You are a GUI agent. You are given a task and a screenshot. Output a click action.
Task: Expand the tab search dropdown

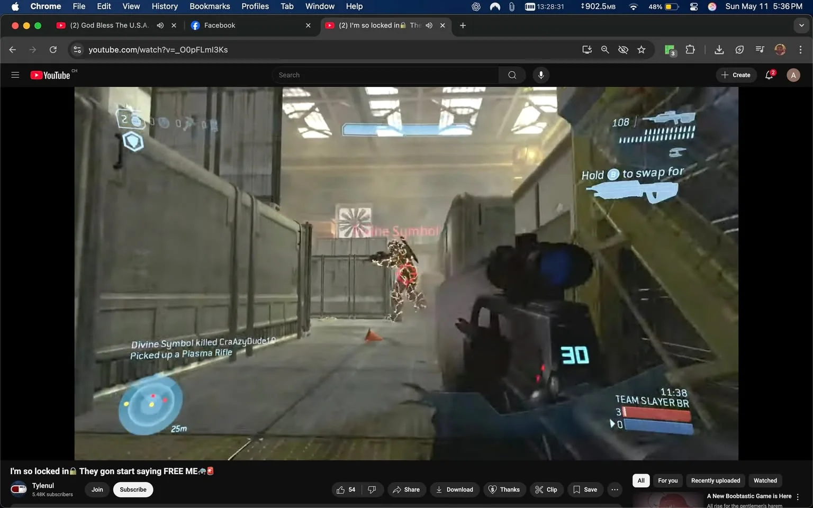(x=801, y=25)
